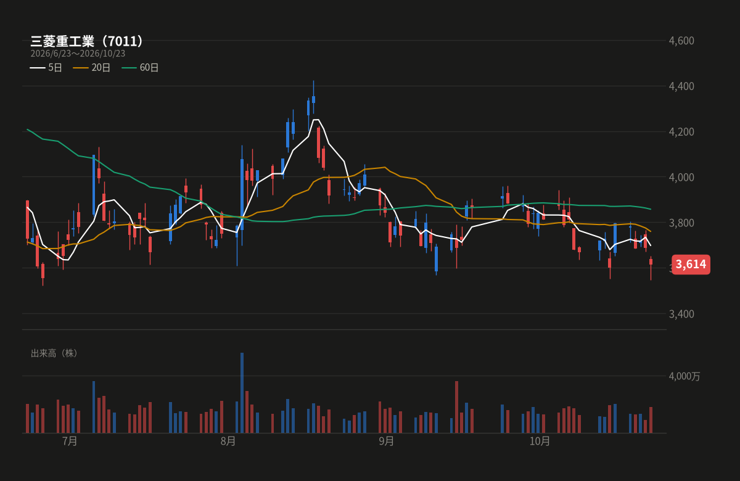740x481 pixels.
Task: Click the 4,200 price axis label
Action: pyautogui.click(x=681, y=132)
